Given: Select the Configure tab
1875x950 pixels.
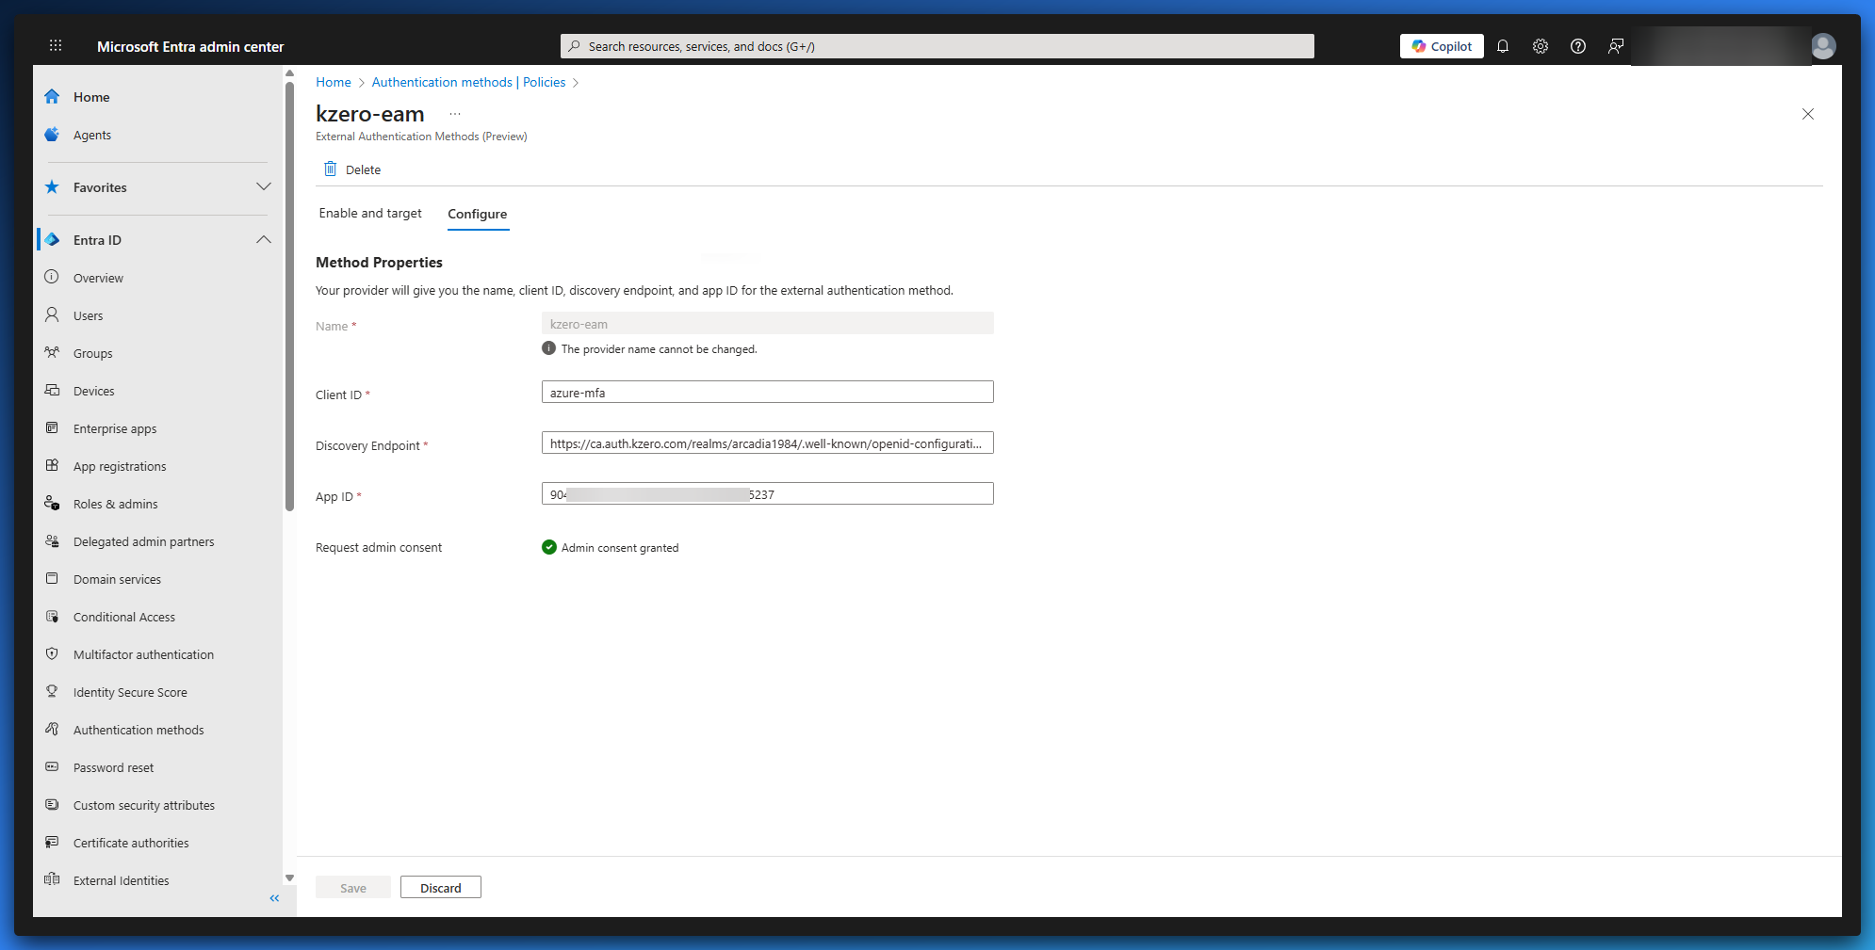Looking at the screenshot, I should (478, 214).
